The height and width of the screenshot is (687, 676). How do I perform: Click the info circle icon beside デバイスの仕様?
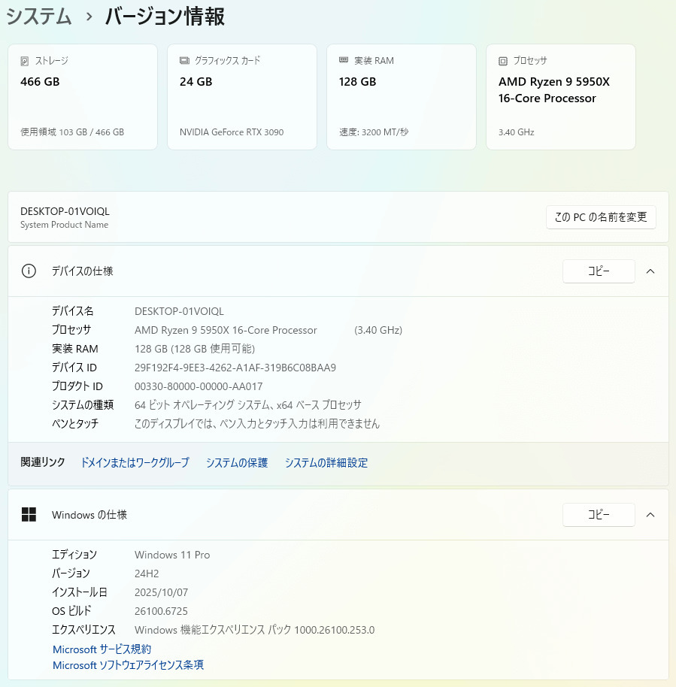point(29,271)
